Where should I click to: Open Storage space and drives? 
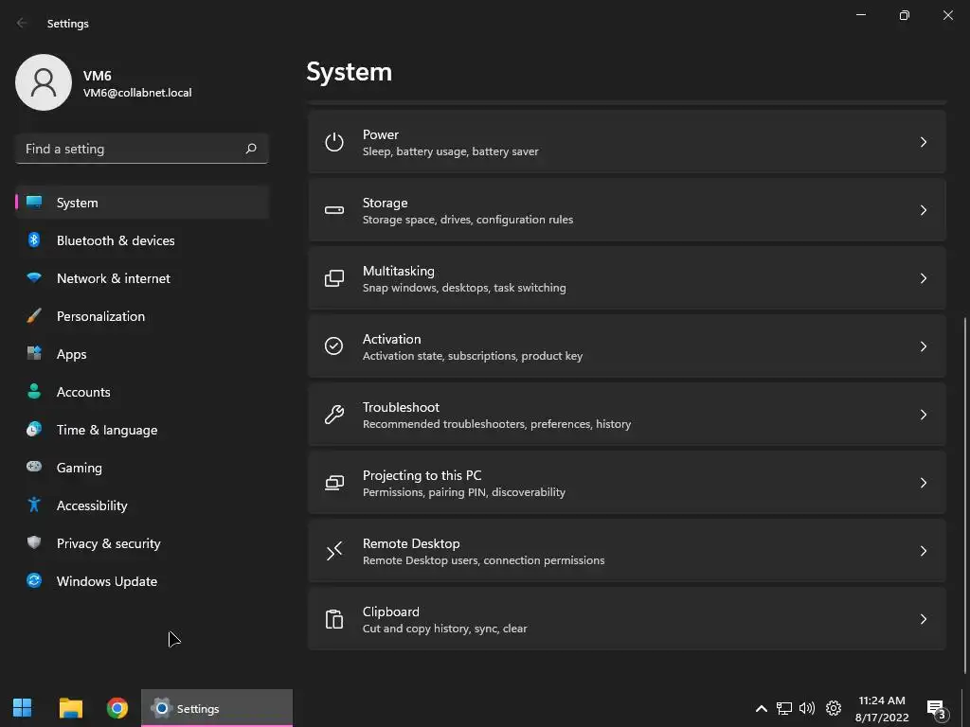[x=627, y=210]
